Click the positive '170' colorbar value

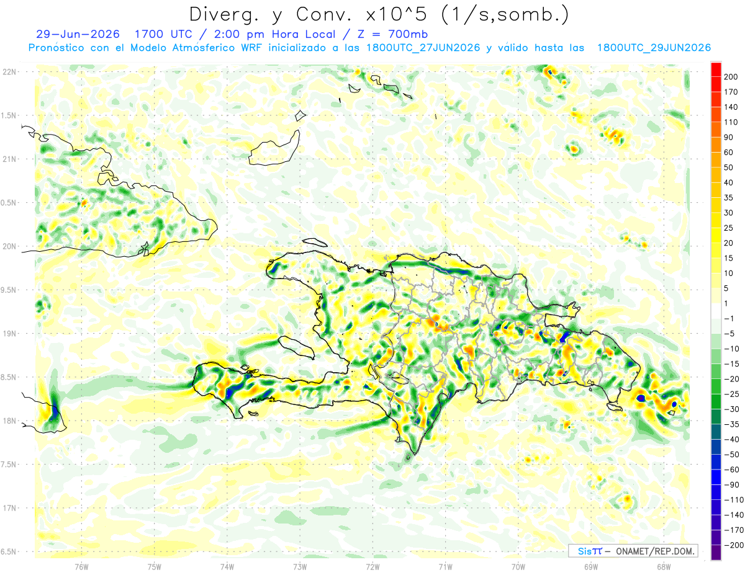[731, 92]
